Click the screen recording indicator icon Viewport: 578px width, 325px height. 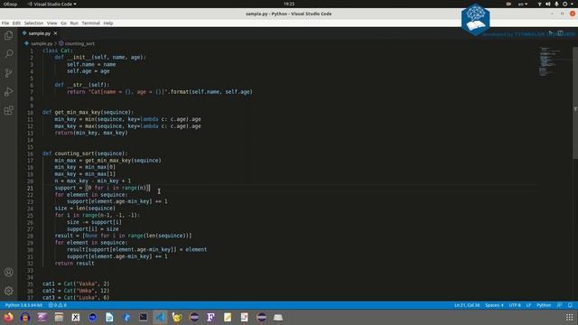click(508, 4)
